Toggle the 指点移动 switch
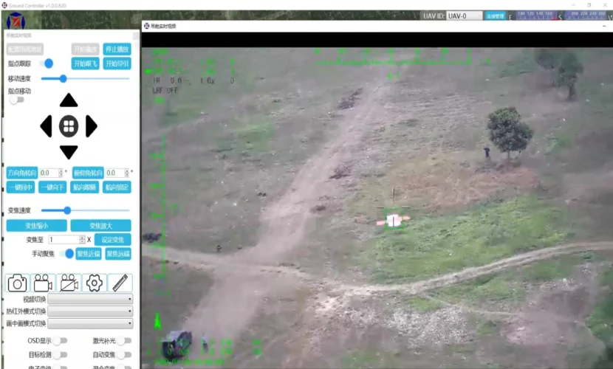The image size is (613, 369). tap(16, 100)
